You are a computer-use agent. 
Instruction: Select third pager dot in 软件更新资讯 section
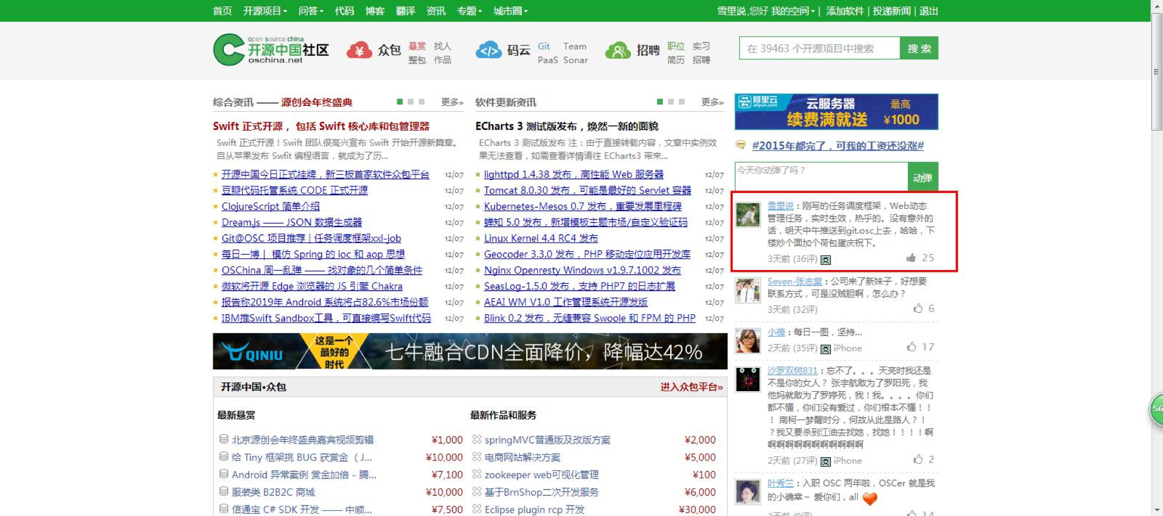coord(682,102)
